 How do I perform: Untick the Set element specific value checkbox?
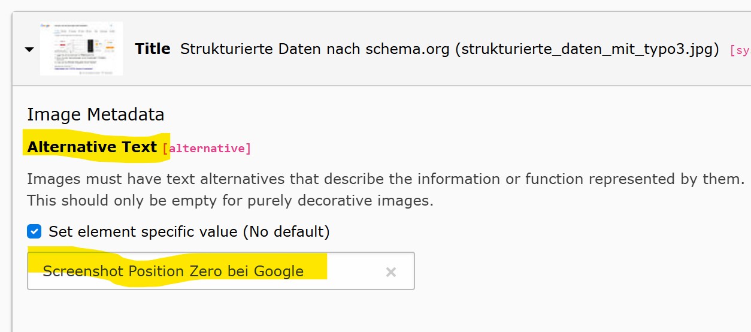click(x=35, y=231)
